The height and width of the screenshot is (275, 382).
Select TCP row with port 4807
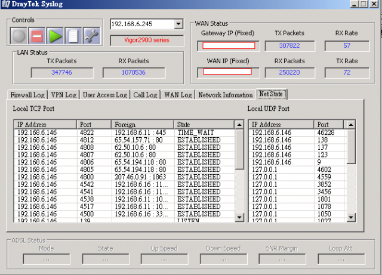click(x=125, y=155)
